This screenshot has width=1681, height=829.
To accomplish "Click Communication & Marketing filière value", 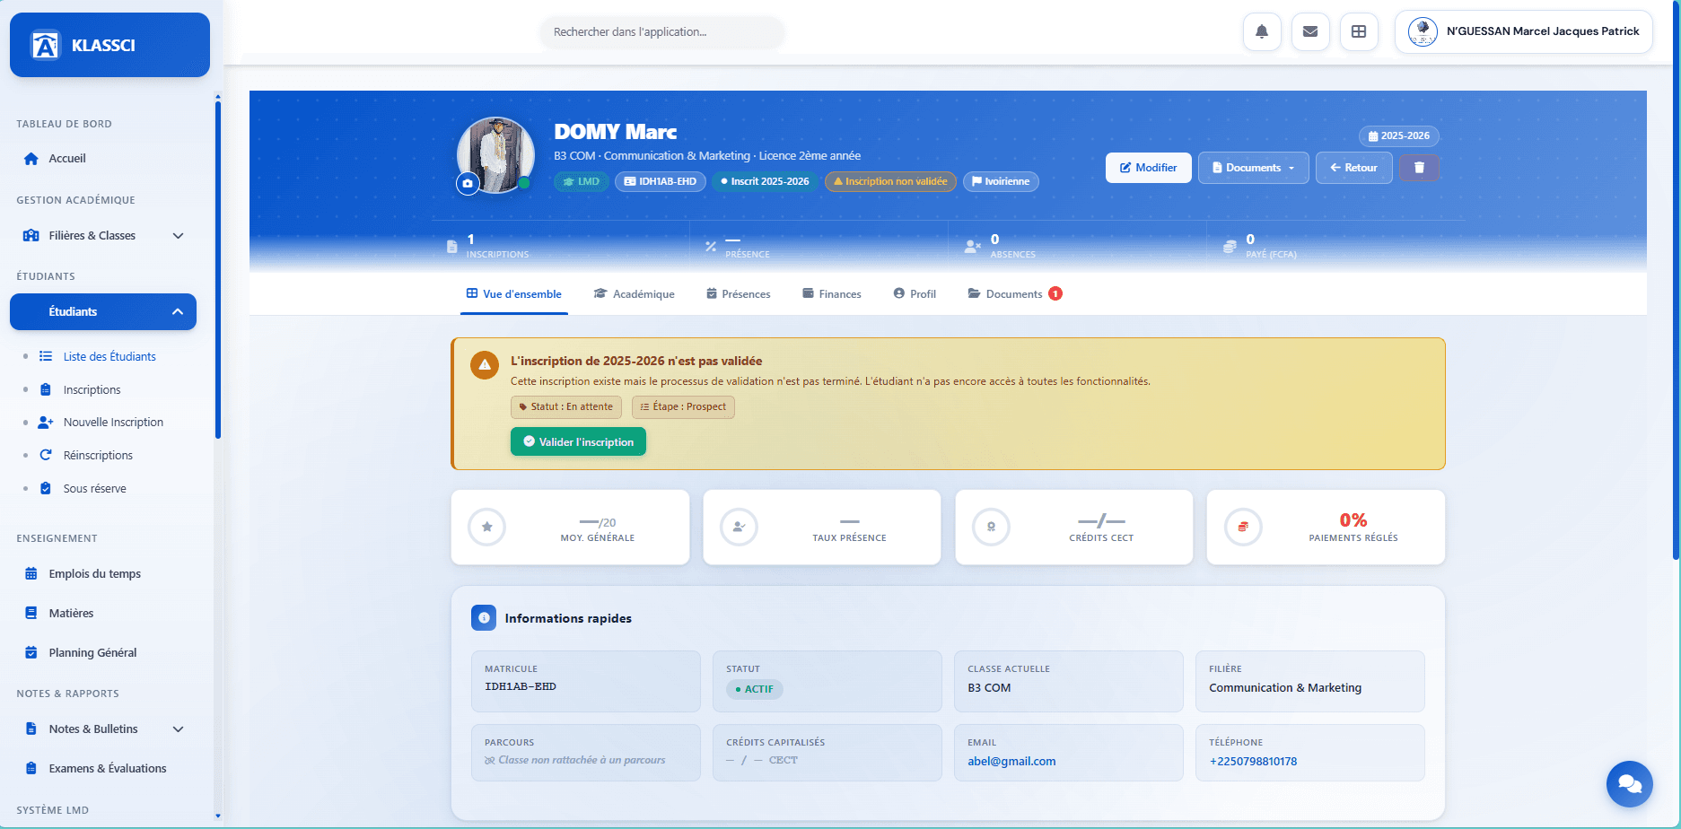I will coord(1285,688).
